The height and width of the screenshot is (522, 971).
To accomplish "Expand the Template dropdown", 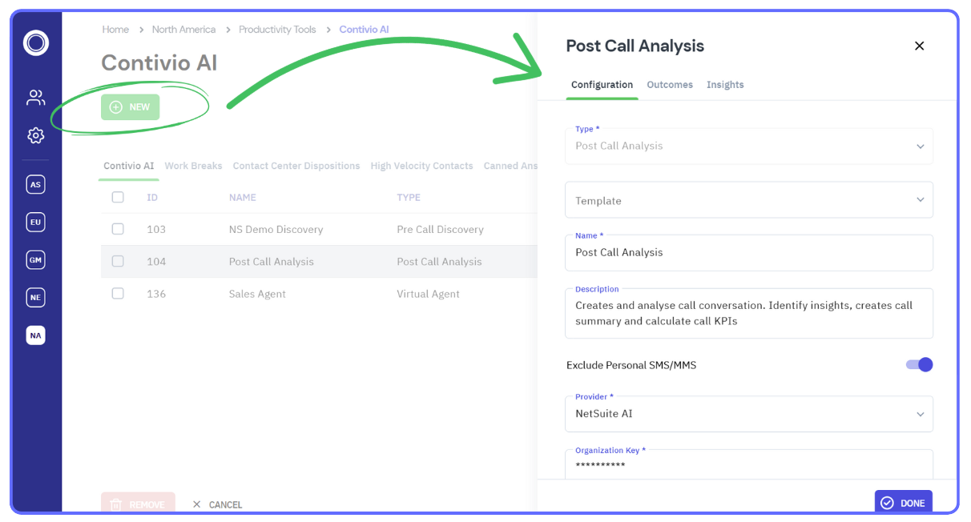I will [748, 200].
